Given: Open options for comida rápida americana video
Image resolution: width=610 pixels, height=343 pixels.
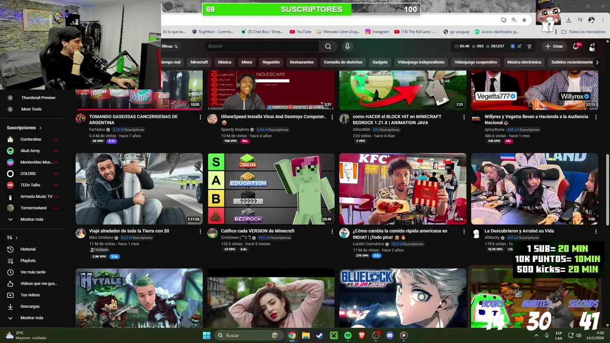Looking at the screenshot, I should pyautogui.click(x=464, y=232).
